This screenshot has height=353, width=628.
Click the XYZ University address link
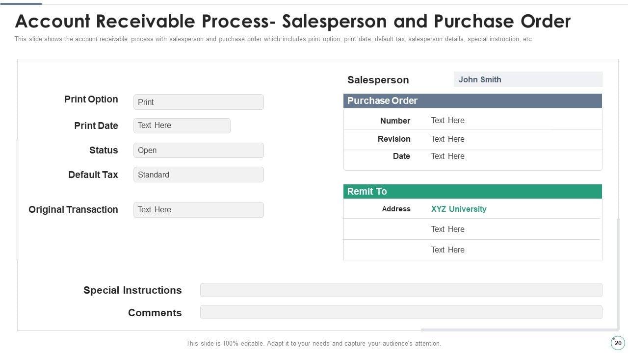(459, 209)
